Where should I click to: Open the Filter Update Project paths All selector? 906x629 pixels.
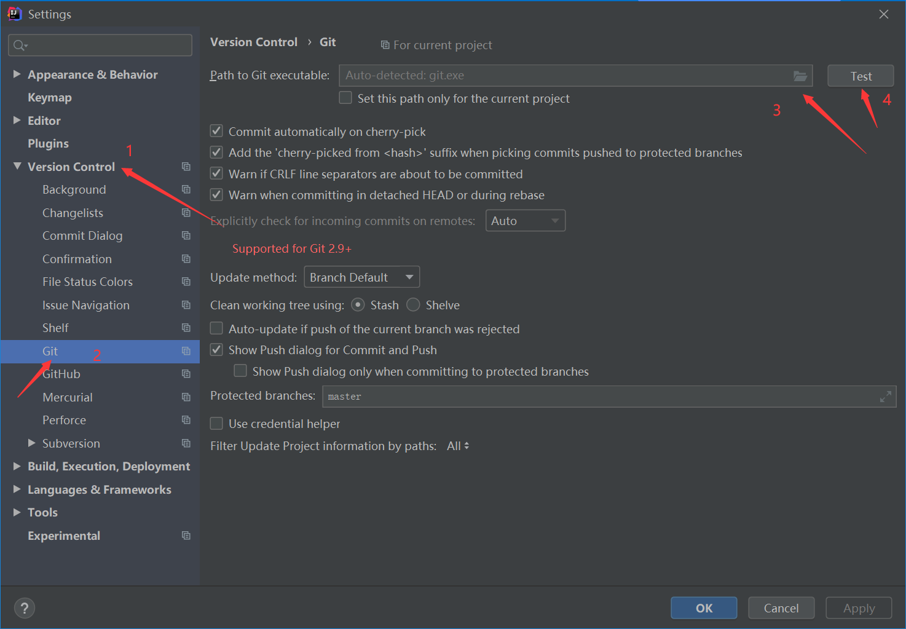coord(458,446)
